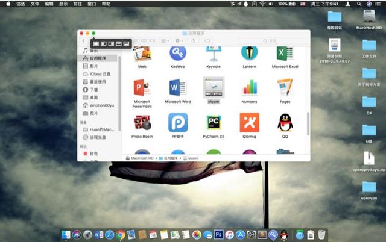This screenshot has height=242, width=386.
Task: Switch Finder to cover flow view
Action: tap(153, 41)
